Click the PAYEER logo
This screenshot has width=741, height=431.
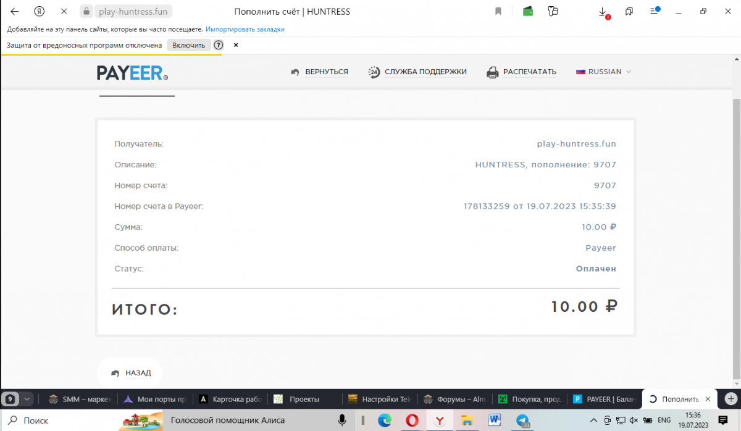point(132,73)
